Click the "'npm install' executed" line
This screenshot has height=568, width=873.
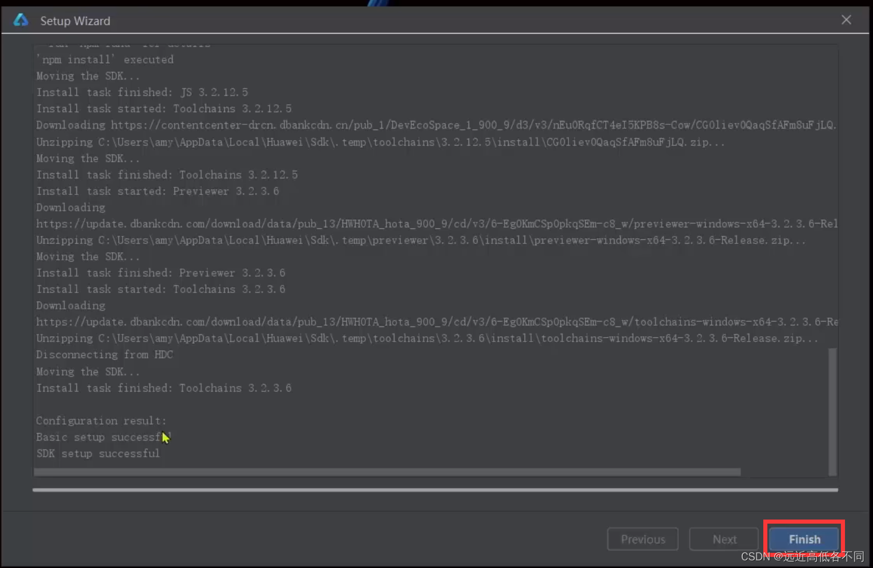pos(104,60)
